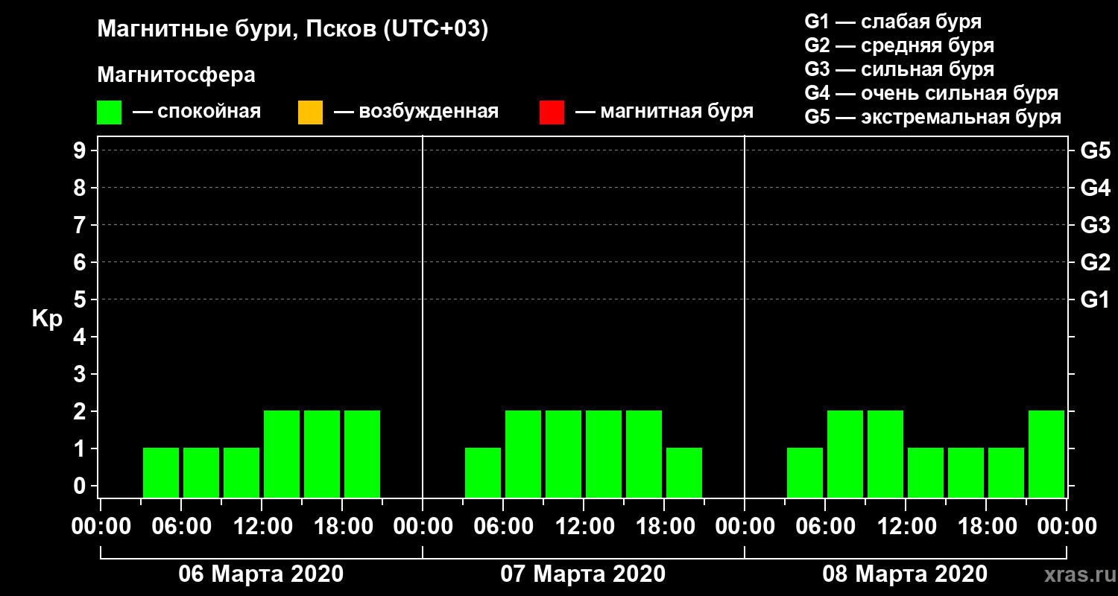Click the 'G4' label on right axis
This screenshot has width=1118, height=596.
pyautogui.click(x=1096, y=188)
